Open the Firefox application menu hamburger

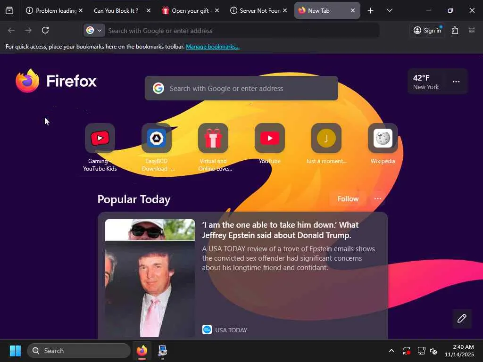[x=472, y=30]
